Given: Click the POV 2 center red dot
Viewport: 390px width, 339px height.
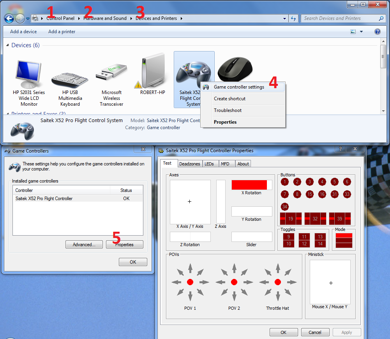Looking at the screenshot, I should (234, 282).
